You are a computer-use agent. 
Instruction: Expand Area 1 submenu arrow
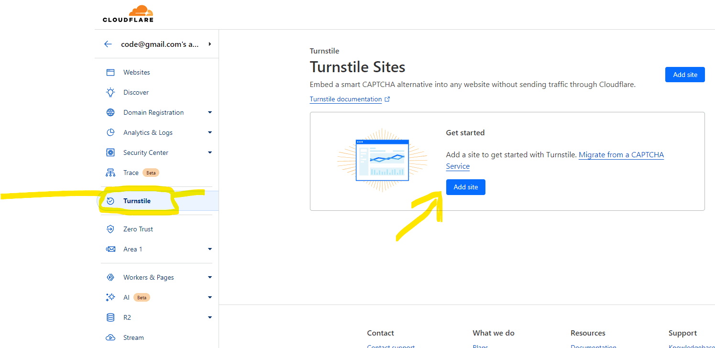(x=209, y=249)
